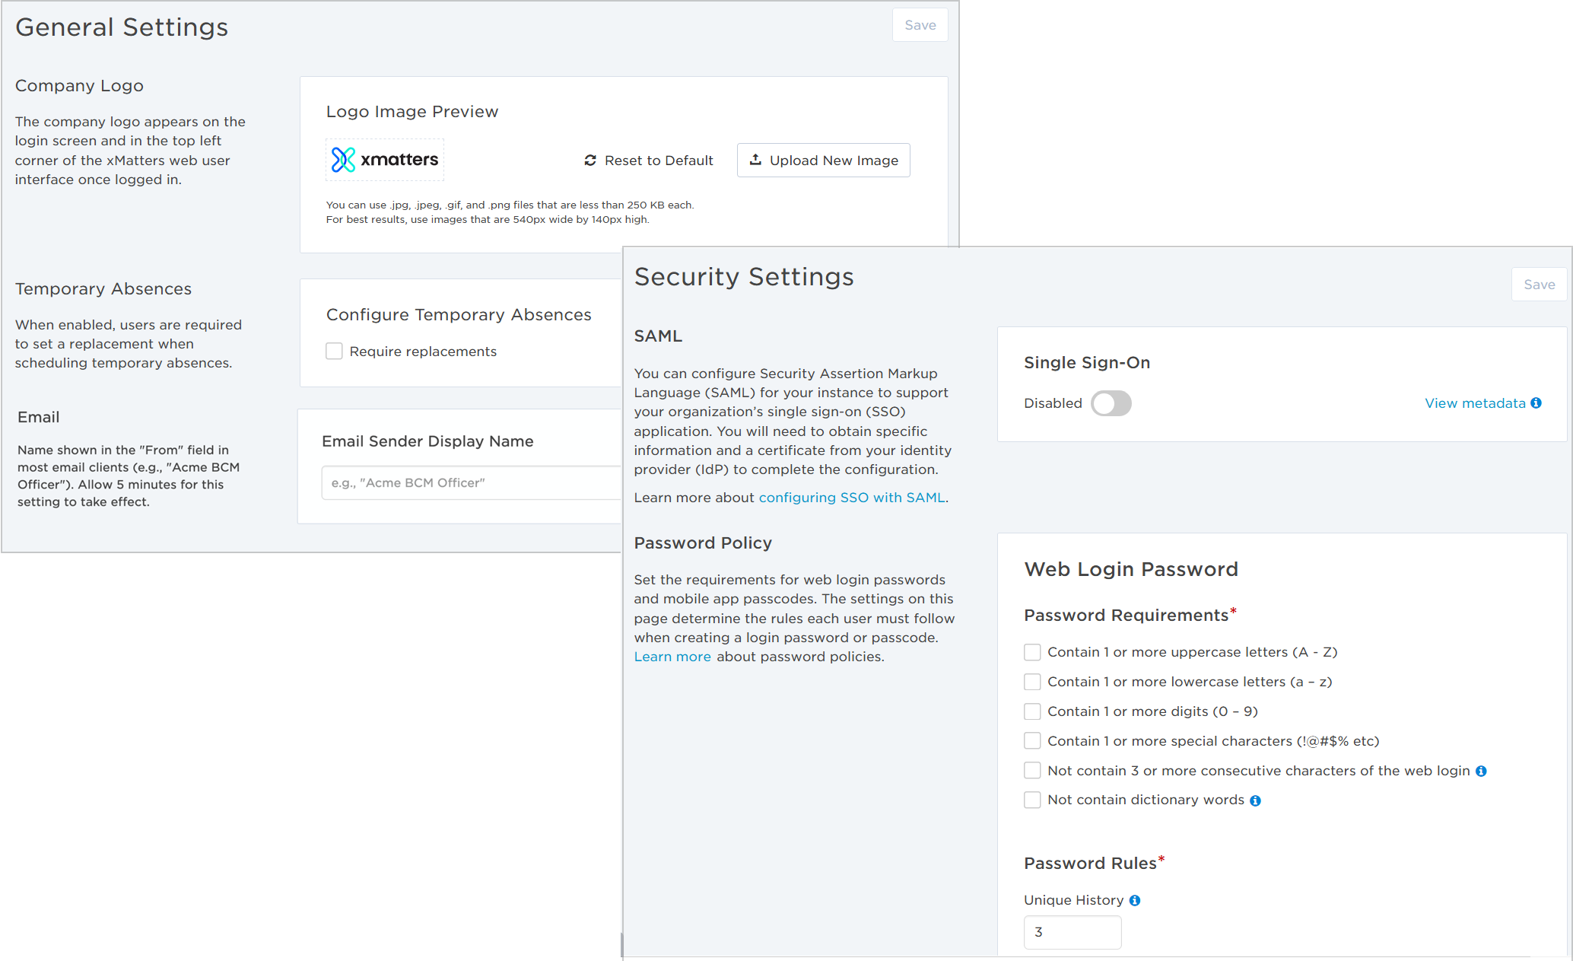
Task: Toggle the Single Sign-On switch
Action: coord(1111,403)
